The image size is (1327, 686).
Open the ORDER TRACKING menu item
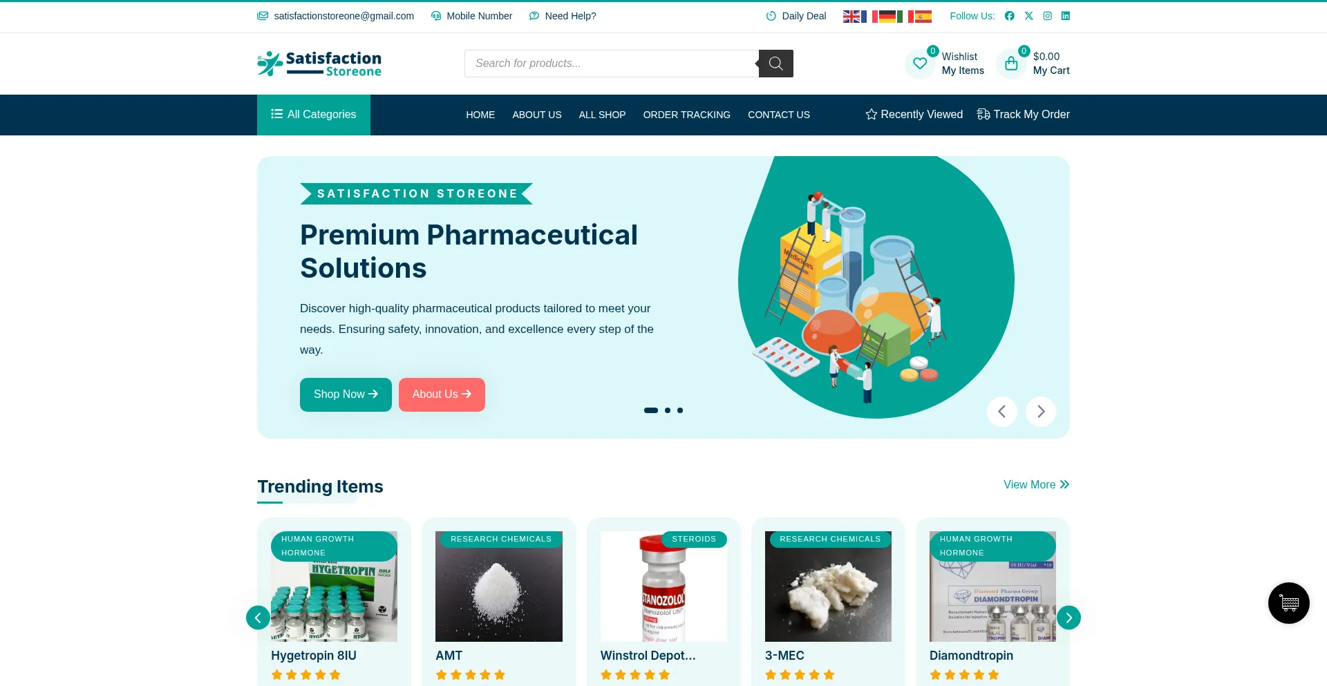[687, 115]
